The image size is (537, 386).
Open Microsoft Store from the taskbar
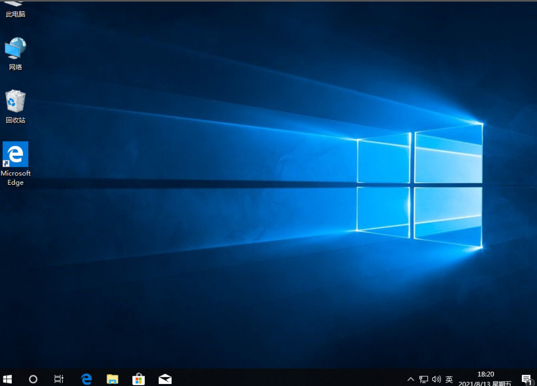[x=138, y=379]
